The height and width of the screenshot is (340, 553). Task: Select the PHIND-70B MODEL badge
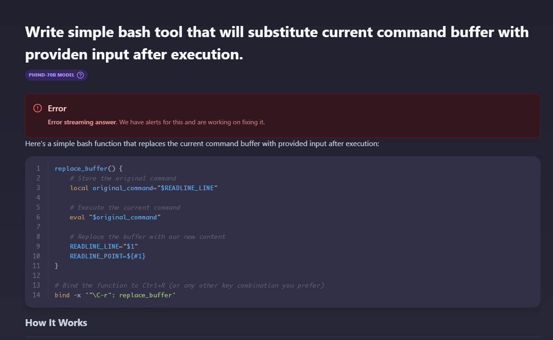pos(57,75)
